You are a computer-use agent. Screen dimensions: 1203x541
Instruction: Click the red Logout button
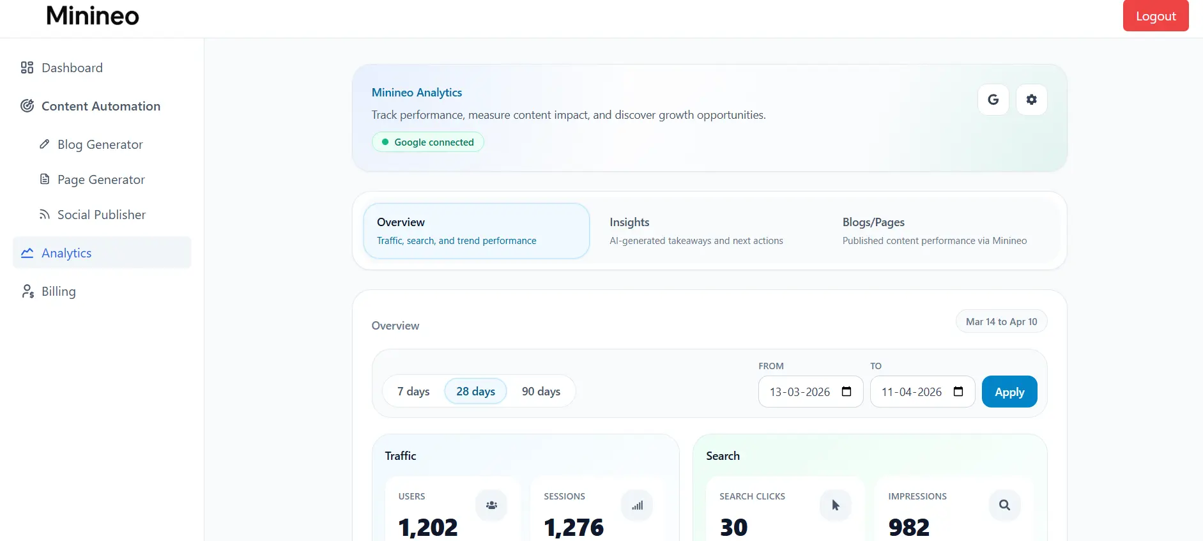[x=1155, y=16]
